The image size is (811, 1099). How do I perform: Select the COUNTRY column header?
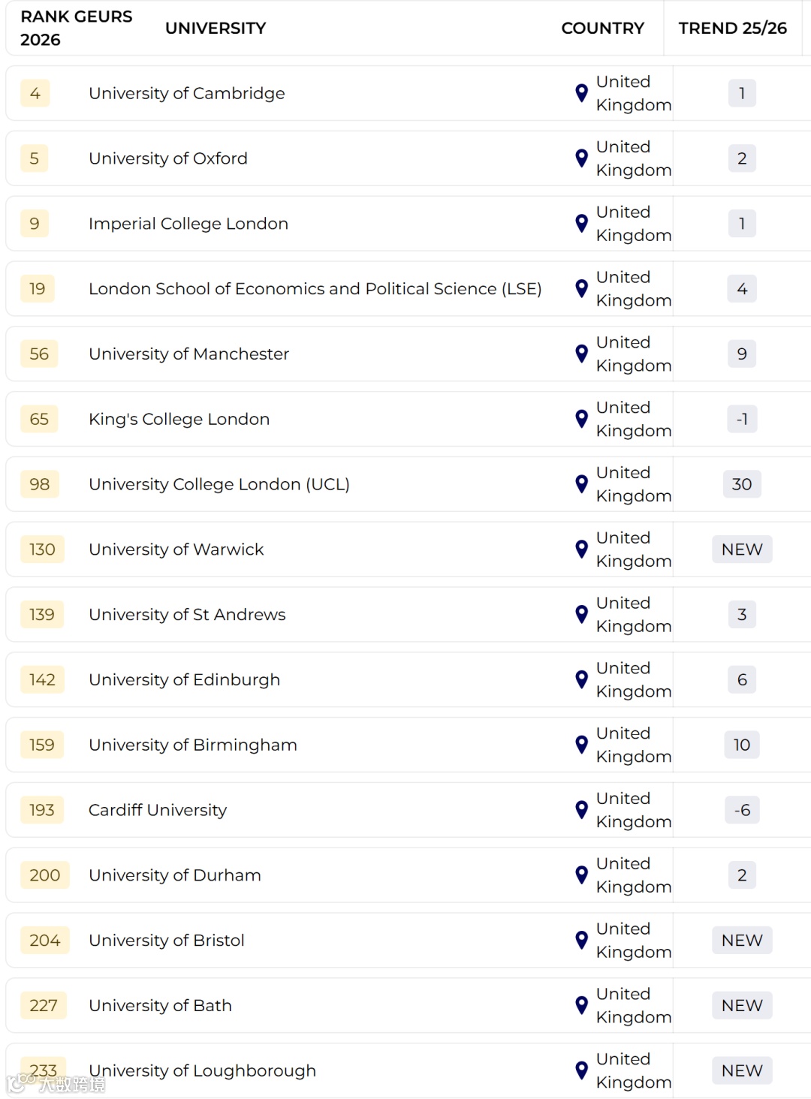602,28
